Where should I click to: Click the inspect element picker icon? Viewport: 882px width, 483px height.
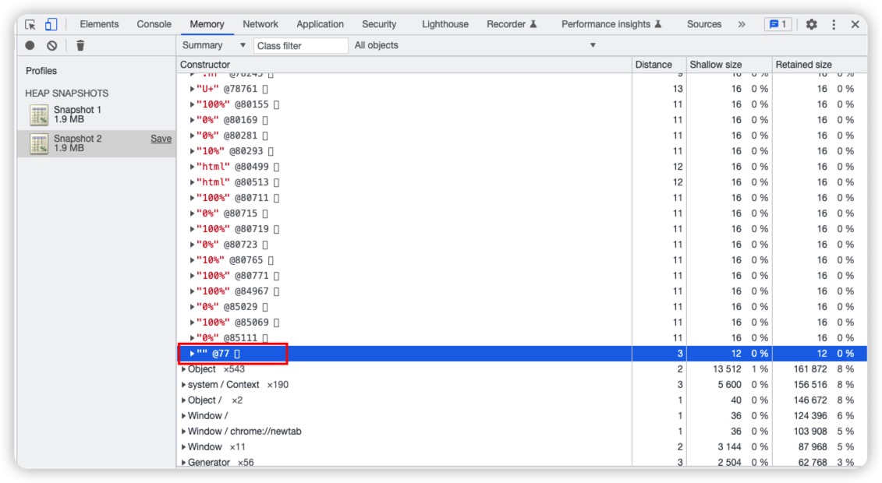pyautogui.click(x=30, y=24)
